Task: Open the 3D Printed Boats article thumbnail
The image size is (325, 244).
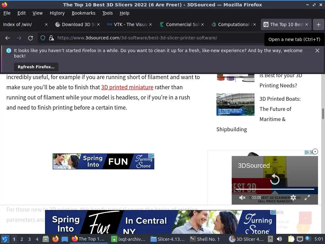Action: (x=235, y=104)
